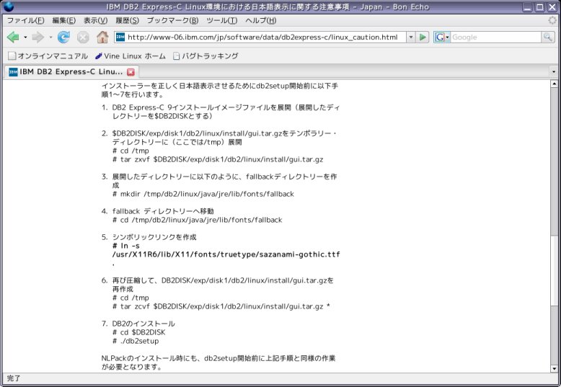Go back with the green back arrow
This screenshot has height=387, width=561.
click(13, 37)
